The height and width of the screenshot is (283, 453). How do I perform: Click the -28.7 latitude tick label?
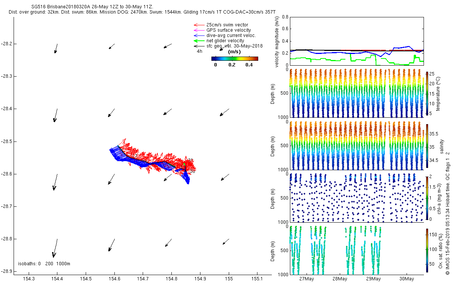[6, 206]
